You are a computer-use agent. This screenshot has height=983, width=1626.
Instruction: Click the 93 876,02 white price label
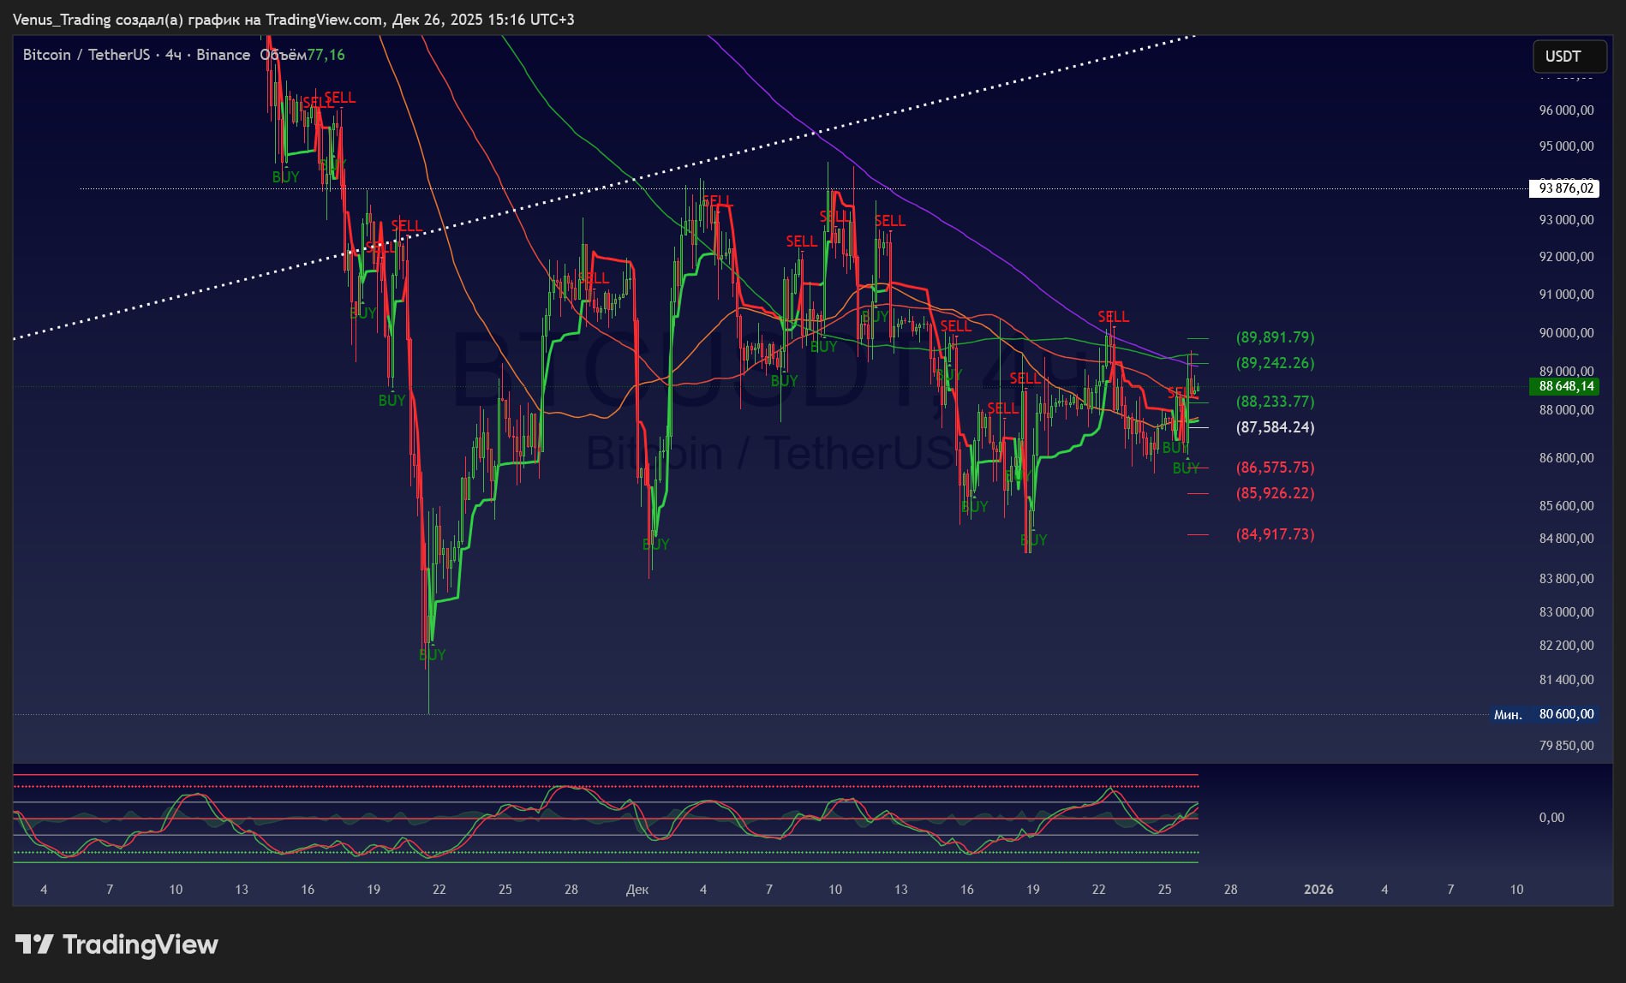click(x=1564, y=188)
